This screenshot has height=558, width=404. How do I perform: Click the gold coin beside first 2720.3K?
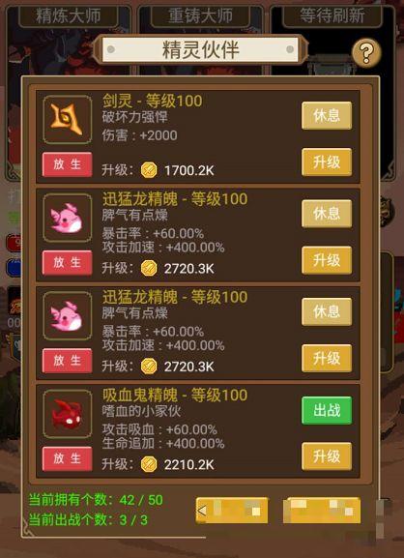coord(149,268)
